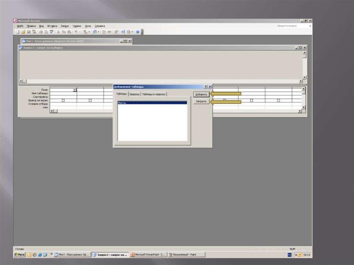
Task: Click the Open folder toolbar icon
Action: click(23, 32)
